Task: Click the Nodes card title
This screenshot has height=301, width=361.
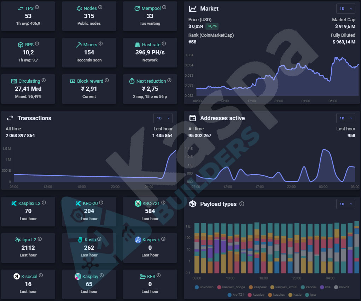Action: (90, 8)
